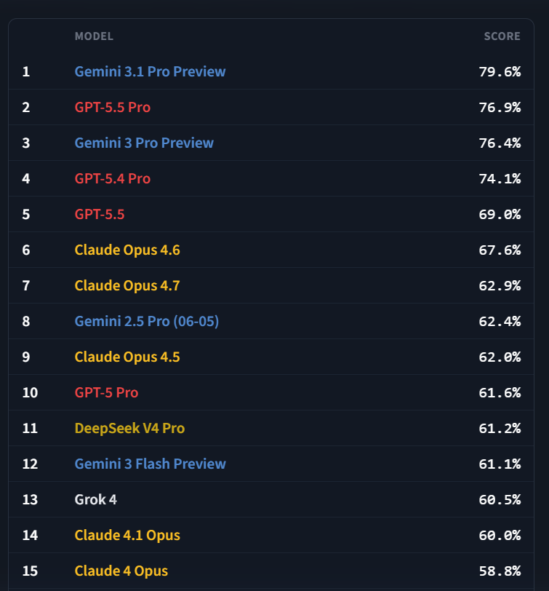Open the Gemini 3.1 Pro Preview model link
Image resolution: width=549 pixels, height=591 pixels.
(150, 71)
